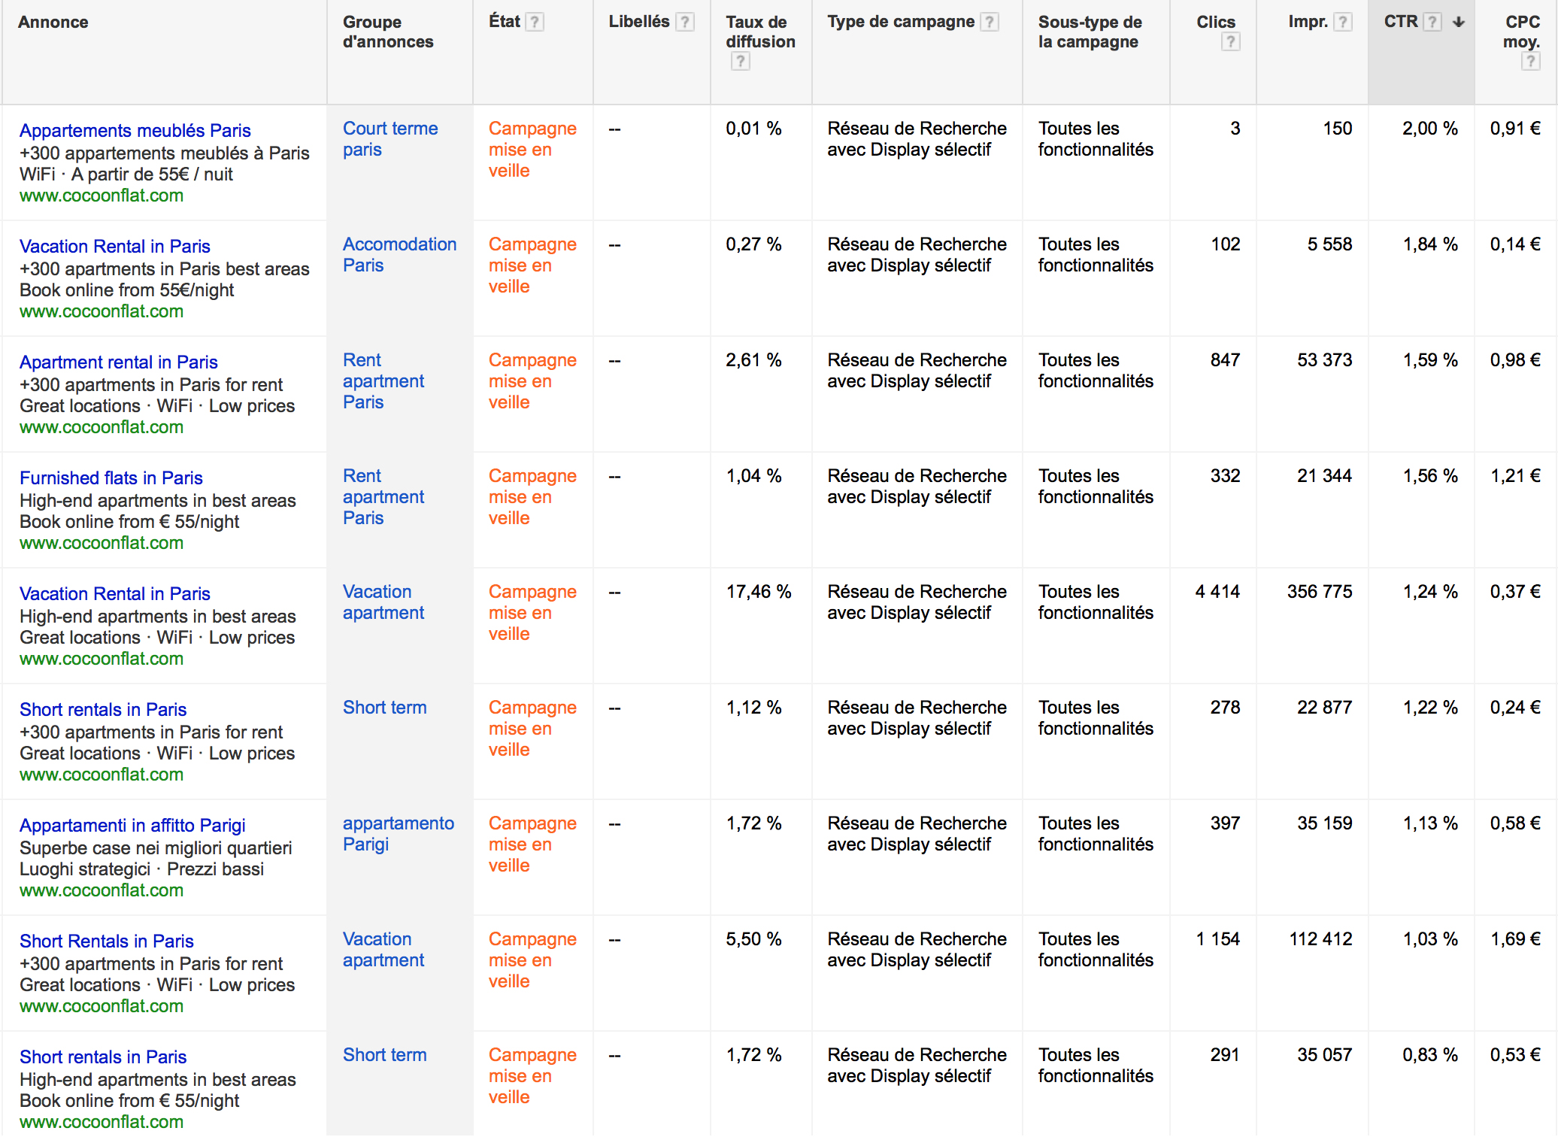This screenshot has height=1140, width=1558.
Task: Open ad 'Furnished flats in Paris'
Action: click(x=111, y=478)
